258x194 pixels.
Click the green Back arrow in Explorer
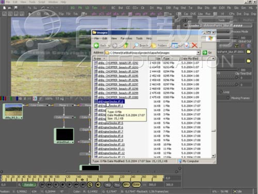(x=96, y=46)
